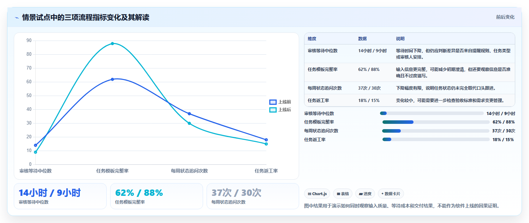
Task: Click the 上线前 point at 任务返工率 (18)
Action: coord(266,140)
